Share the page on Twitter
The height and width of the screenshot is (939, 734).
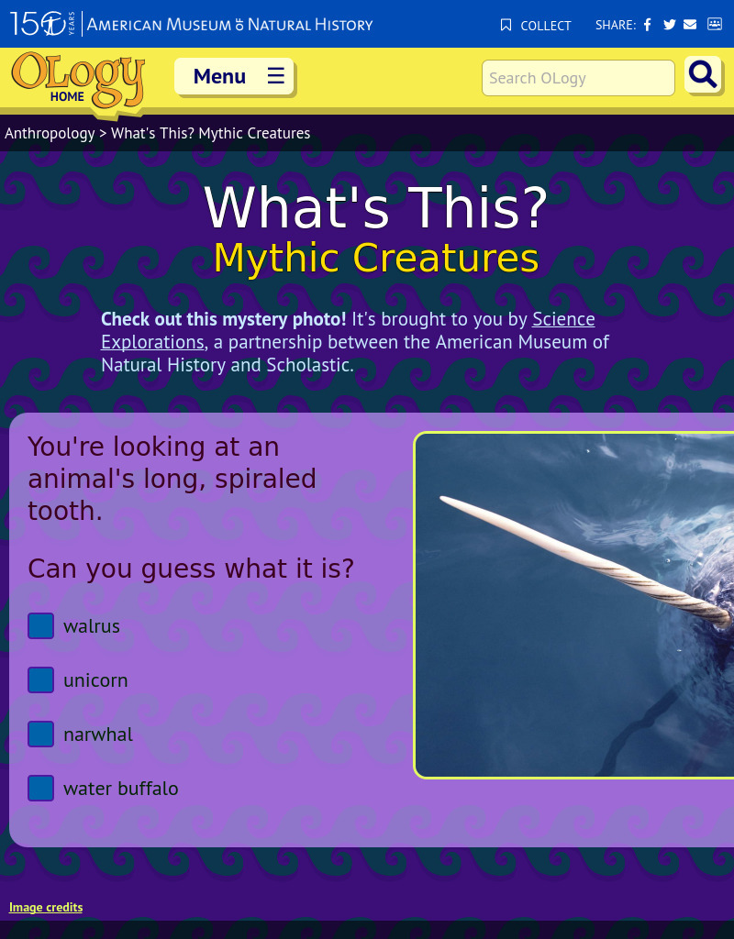669,25
